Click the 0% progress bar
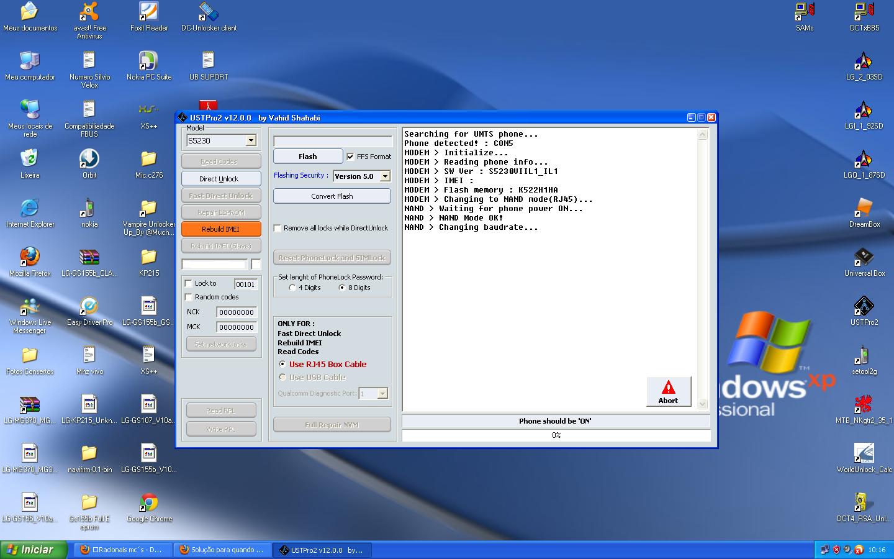This screenshot has height=559, width=894. [x=556, y=435]
